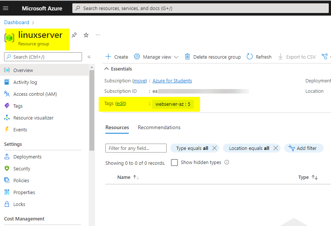Open the Overview menu item
The height and width of the screenshot is (226, 331).
[44, 70]
